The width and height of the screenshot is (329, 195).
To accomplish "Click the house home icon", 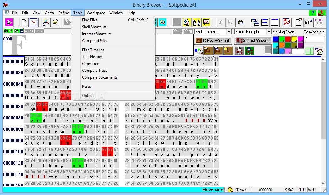I will click(x=319, y=51).
